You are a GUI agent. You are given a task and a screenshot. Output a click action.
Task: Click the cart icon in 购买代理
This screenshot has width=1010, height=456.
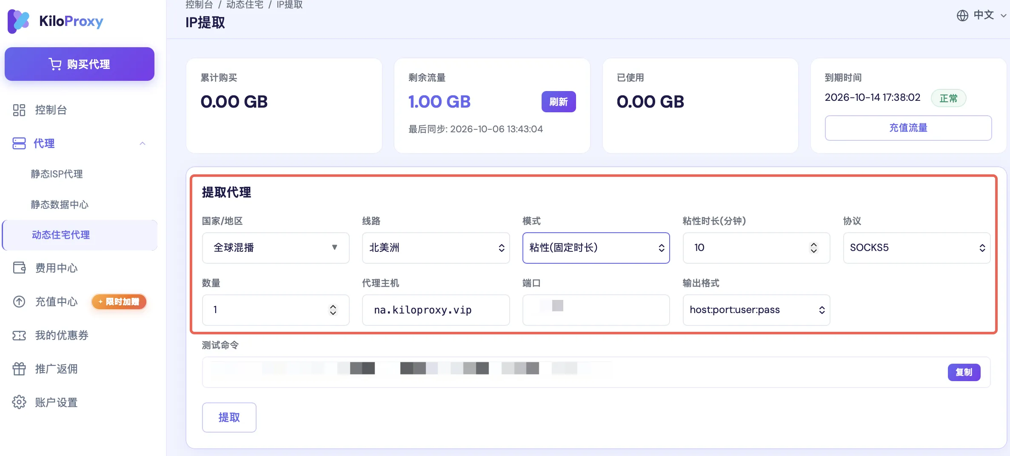tap(55, 64)
